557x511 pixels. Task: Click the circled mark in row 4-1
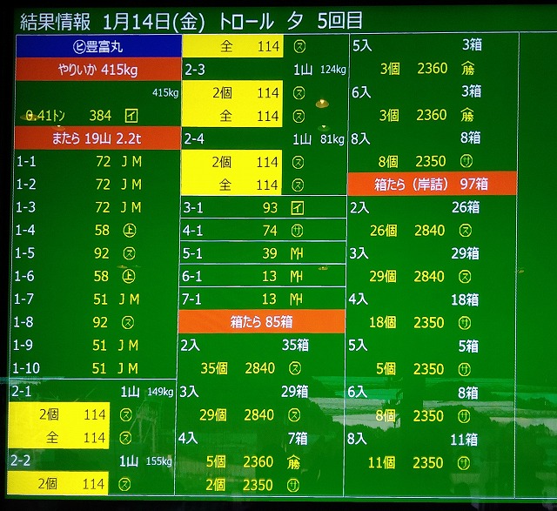pos(297,231)
